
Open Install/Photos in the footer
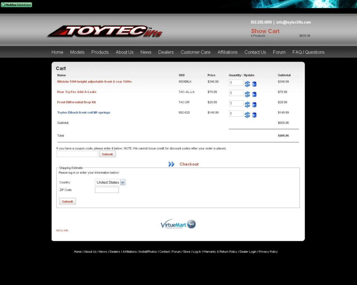[148, 252]
